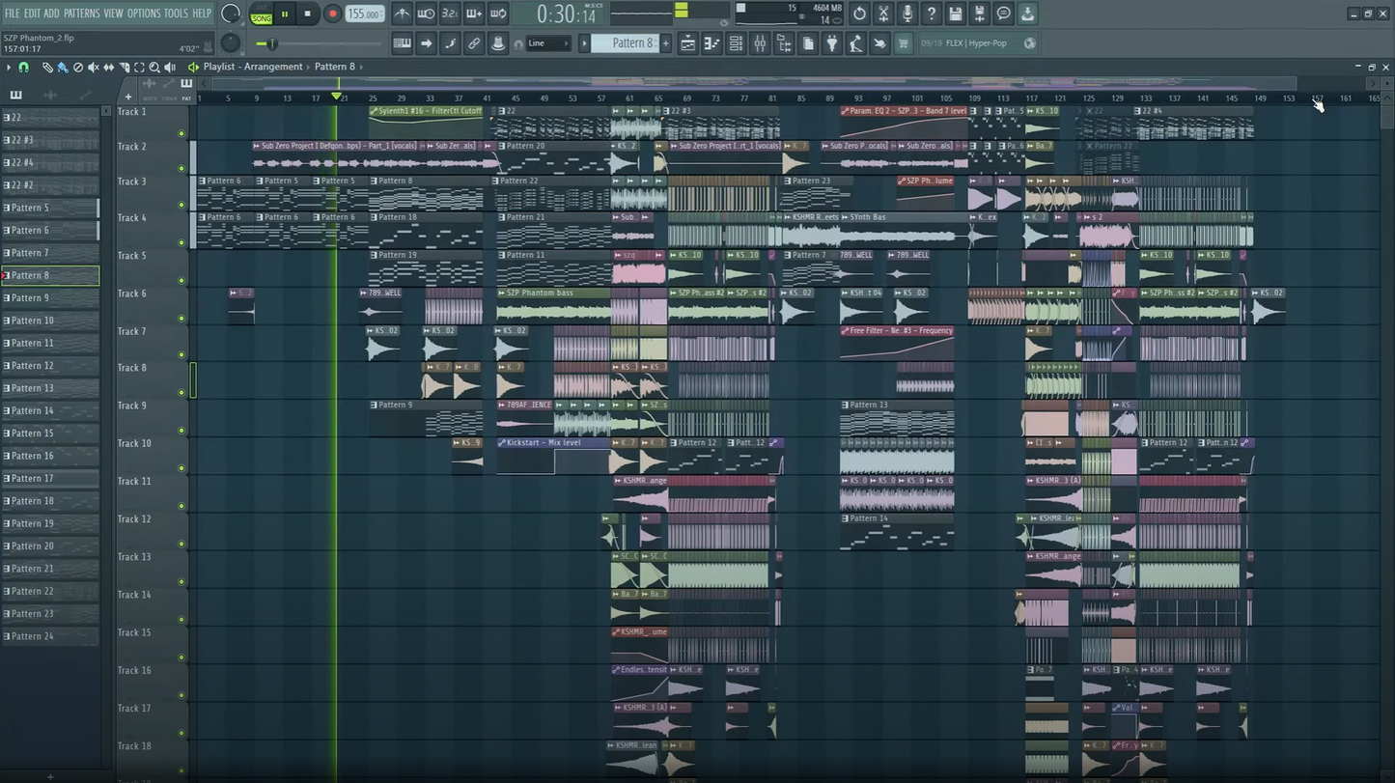
Task: Open the TOOLS menu
Action: pyautogui.click(x=174, y=13)
